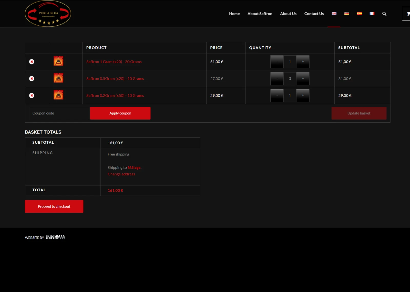This screenshot has height=292, width=410.
Task: Apply coupon button
Action: (120, 113)
